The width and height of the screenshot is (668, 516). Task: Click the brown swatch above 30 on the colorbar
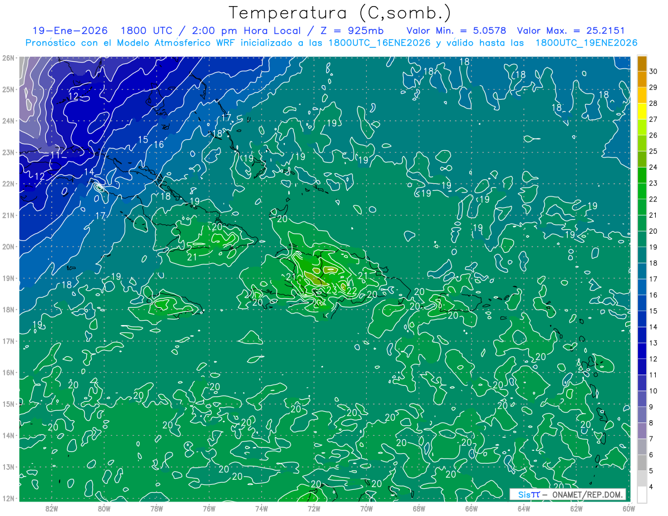tap(642, 63)
